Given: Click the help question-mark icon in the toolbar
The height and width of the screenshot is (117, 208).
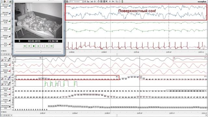Looking at the screenshot, I should point(120,1).
